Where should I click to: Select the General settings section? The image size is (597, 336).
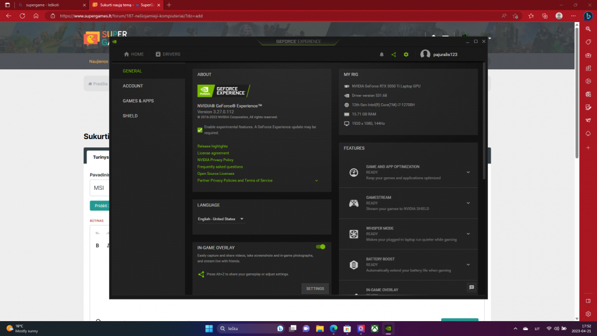(x=132, y=71)
